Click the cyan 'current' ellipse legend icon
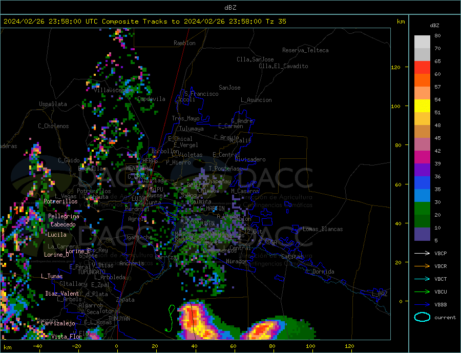461x353 pixels. 422,317
